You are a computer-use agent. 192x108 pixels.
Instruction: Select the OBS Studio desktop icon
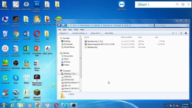pyautogui.click(x=16, y=64)
